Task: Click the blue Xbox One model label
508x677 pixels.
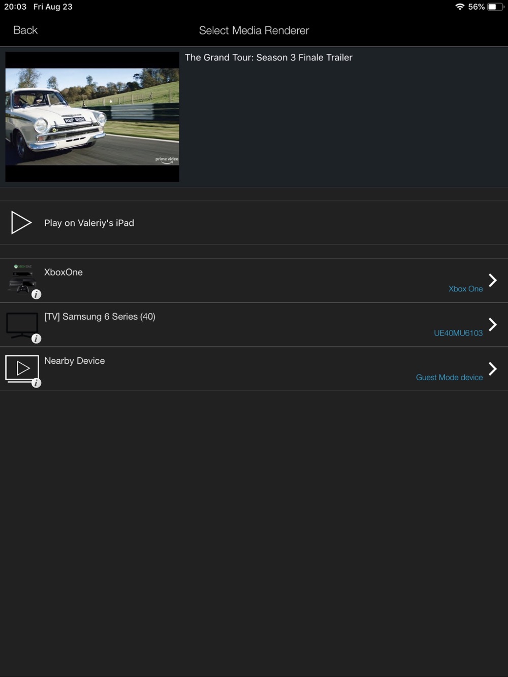Action: coord(465,289)
